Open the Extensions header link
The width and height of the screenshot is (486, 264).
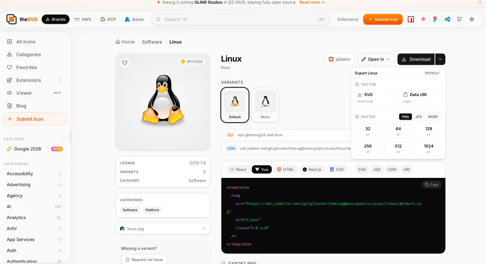tap(348, 19)
